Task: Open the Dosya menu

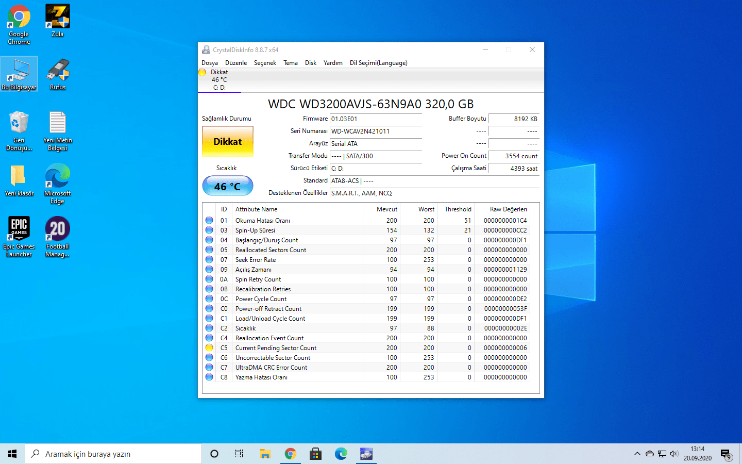Action: [209, 63]
